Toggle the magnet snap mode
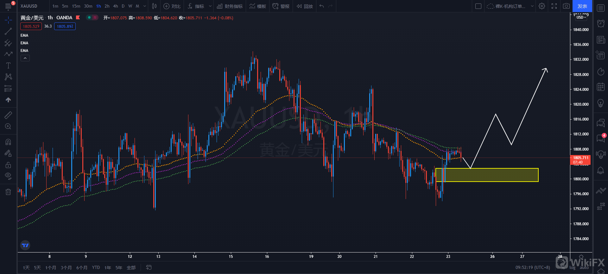The image size is (608, 274). click(8, 142)
